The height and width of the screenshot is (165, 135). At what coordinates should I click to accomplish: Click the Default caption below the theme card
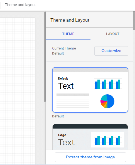point(58,116)
